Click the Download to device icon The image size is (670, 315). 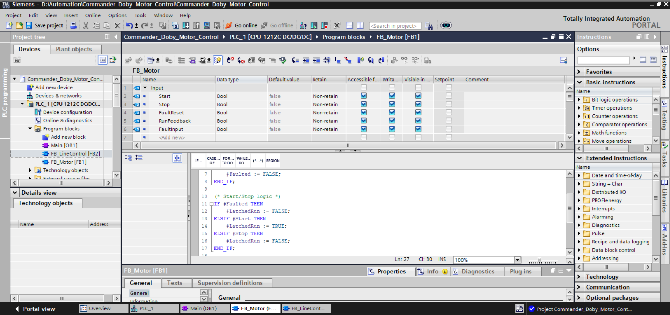(186, 25)
